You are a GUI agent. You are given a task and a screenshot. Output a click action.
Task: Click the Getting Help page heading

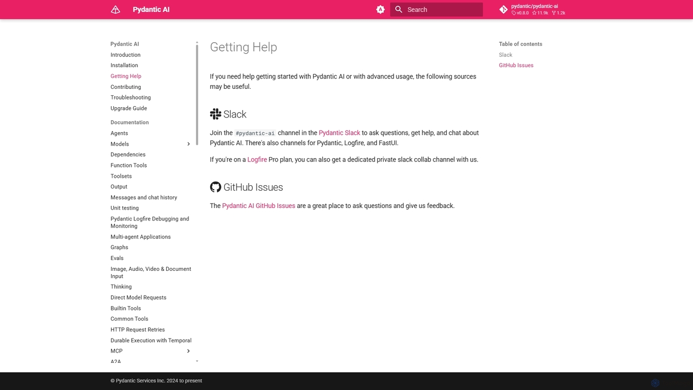coord(244,47)
